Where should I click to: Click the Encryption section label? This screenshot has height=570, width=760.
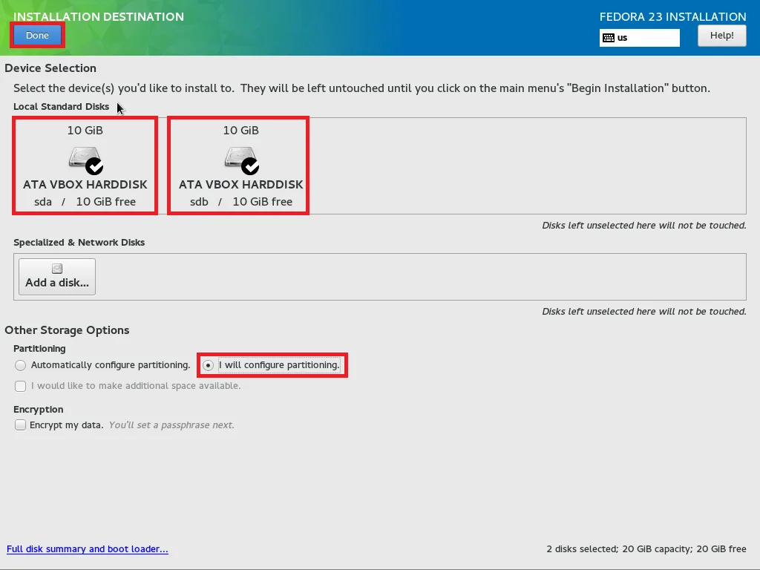tap(39, 410)
